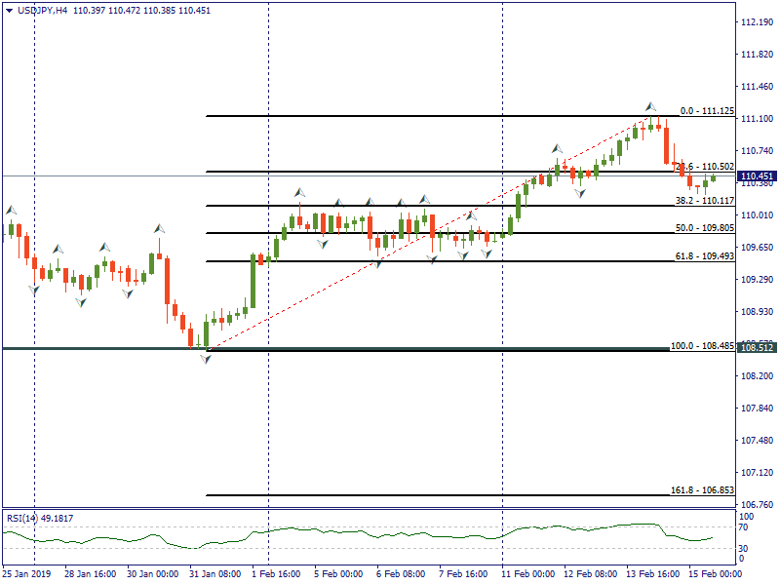
Task: Select the 0.0 - 111.125 Fibonacci level label
Action: (x=706, y=111)
